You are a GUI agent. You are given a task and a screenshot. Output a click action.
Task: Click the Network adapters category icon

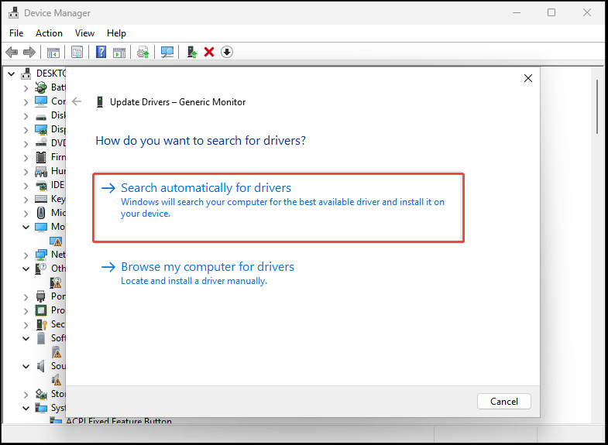(41, 255)
